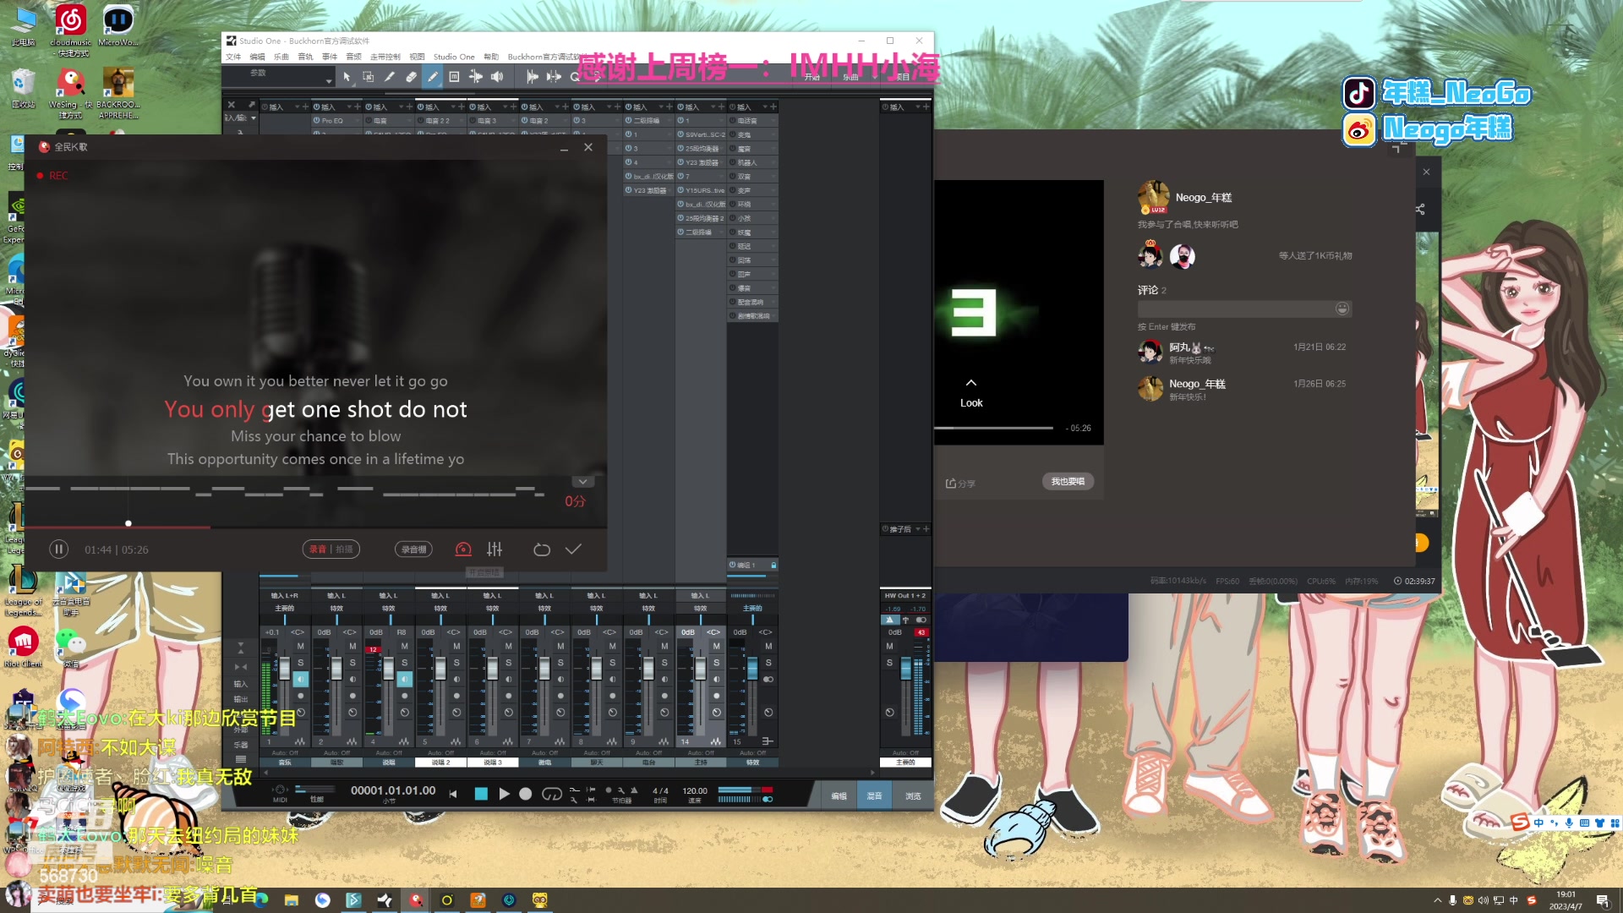
Task: Switch to the 混音 tab
Action: [x=875, y=795]
